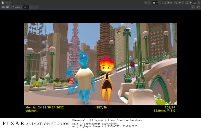Click the timestamp 'Mon Jan 24 21:38:24 2022'
The image size is (201, 129).
pos(44,107)
